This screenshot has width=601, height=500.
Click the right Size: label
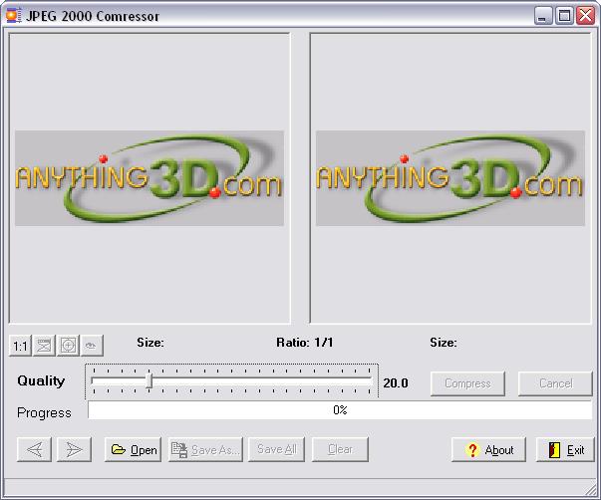click(444, 343)
